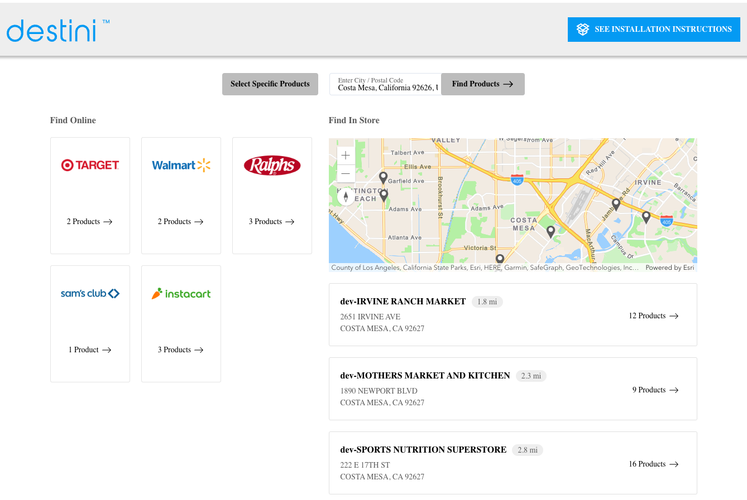This screenshot has height=500, width=747.
Task: View 12 Products at Irvine Ranch Market
Action: pos(654,316)
